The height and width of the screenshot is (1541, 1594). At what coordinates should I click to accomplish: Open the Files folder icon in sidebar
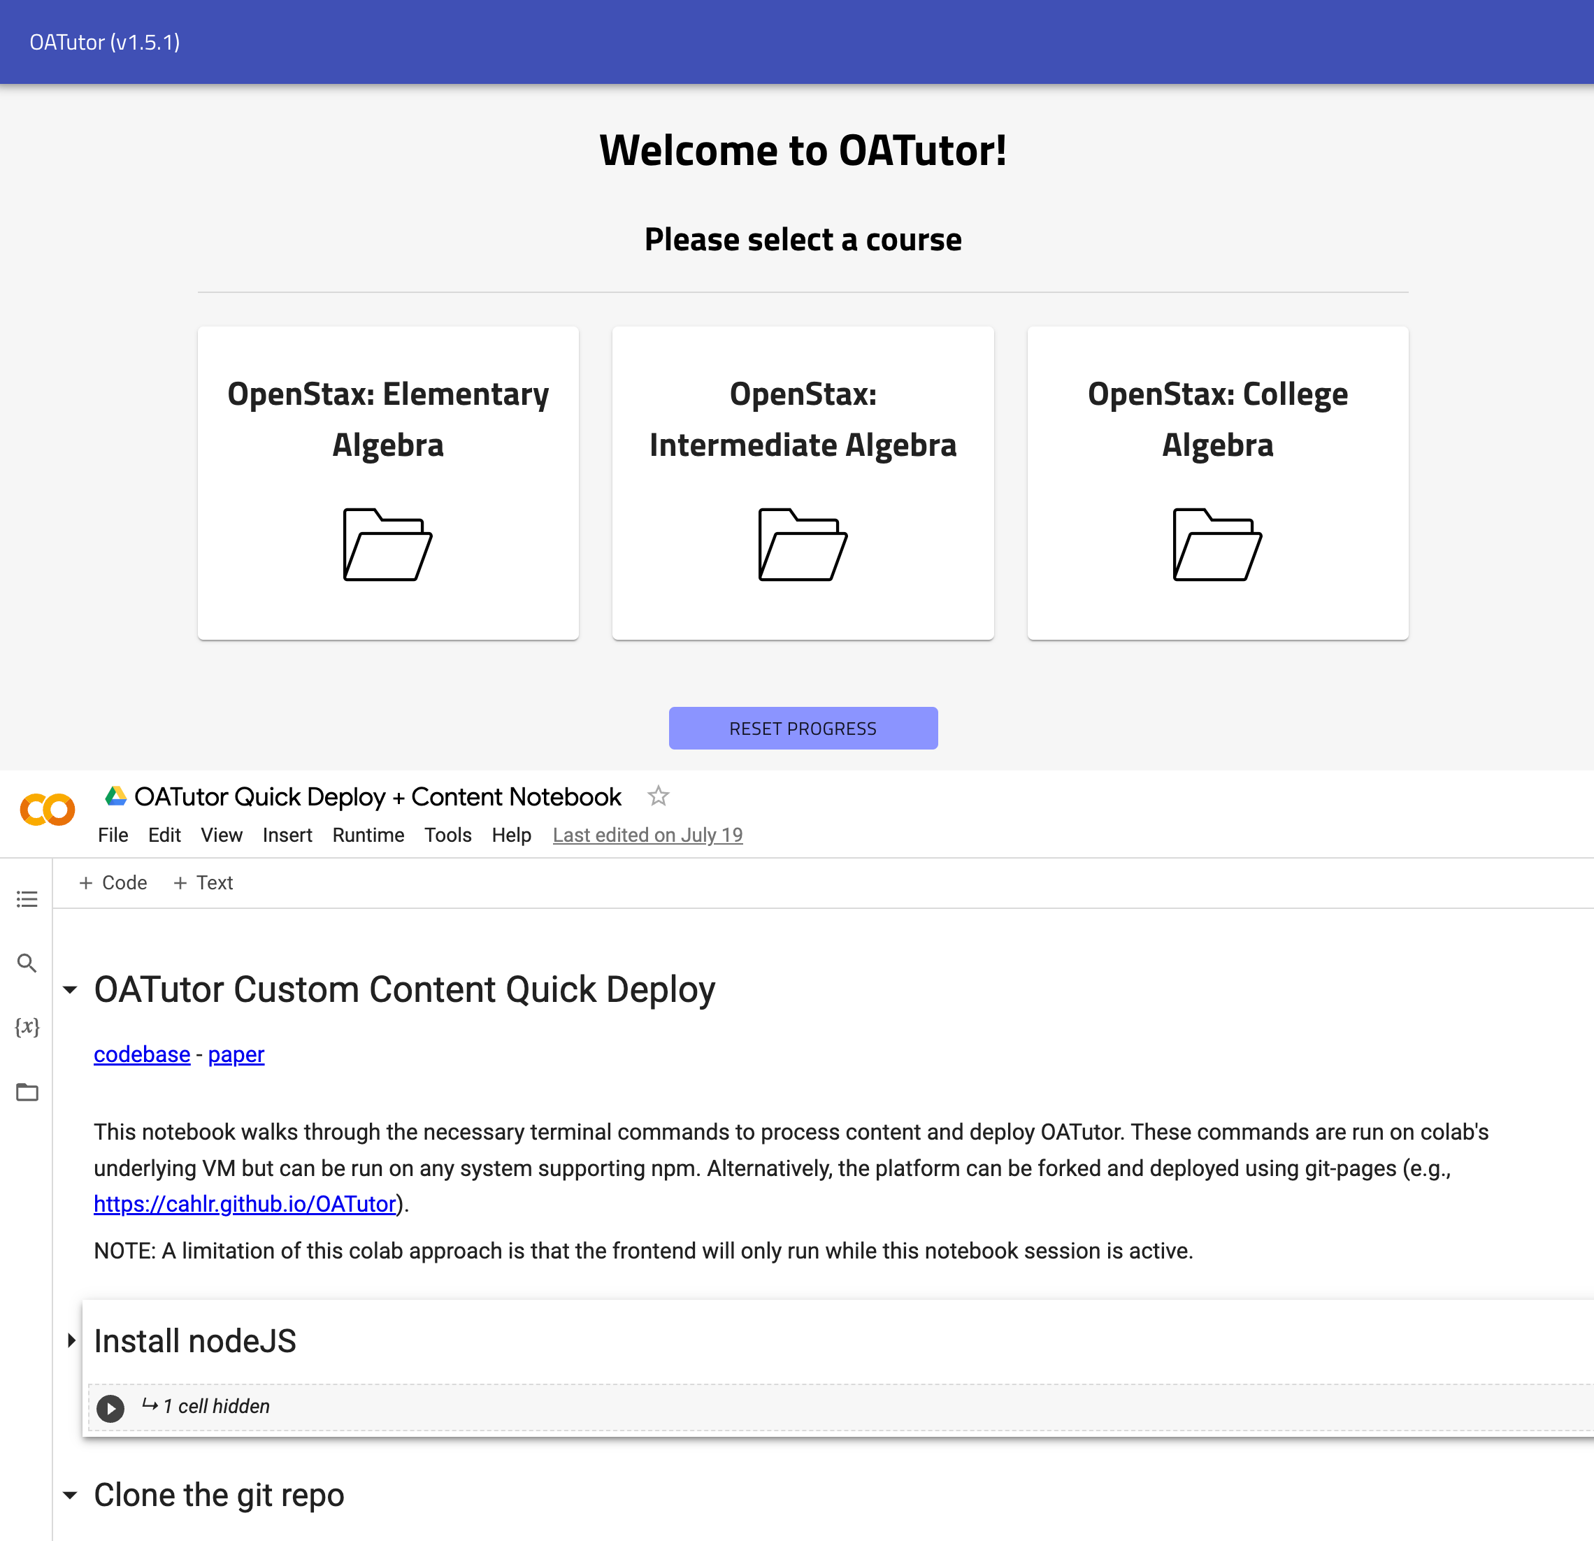(x=27, y=1092)
